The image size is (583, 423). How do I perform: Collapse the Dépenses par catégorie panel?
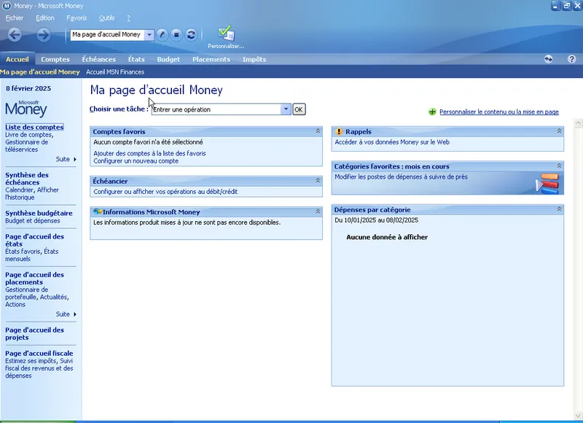point(559,209)
